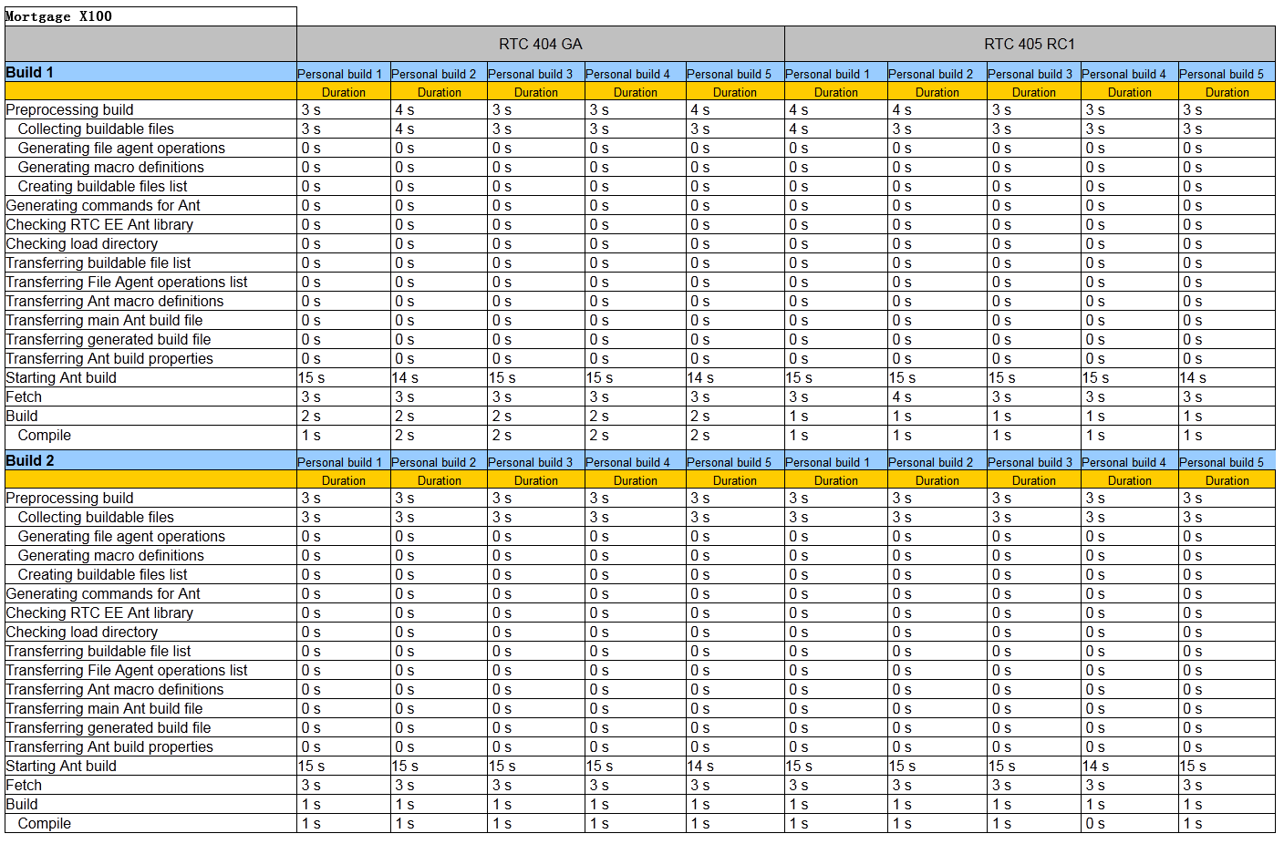Click Build 1 'Personal build 3' header under RTC 404
The image size is (1284, 844).
531,74
